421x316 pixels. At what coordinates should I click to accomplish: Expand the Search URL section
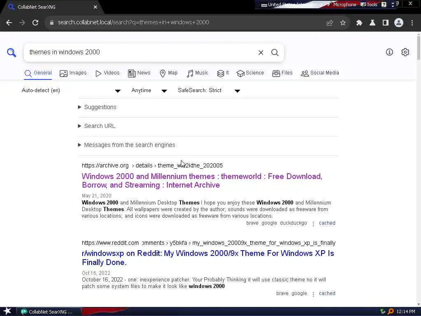(x=97, y=126)
